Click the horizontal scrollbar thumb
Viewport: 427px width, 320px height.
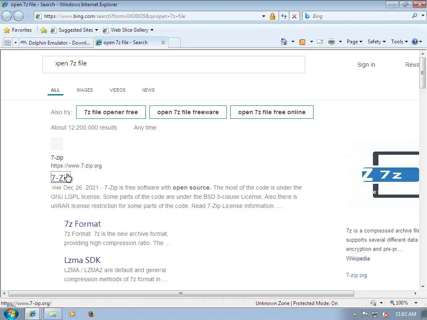point(181,294)
